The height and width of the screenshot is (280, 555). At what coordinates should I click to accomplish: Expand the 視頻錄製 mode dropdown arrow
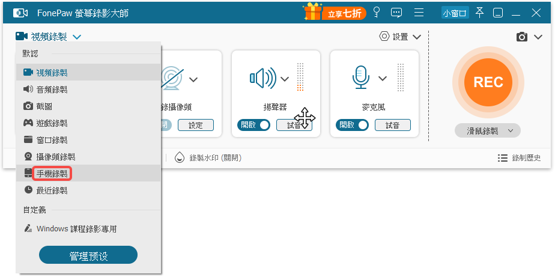click(77, 37)
